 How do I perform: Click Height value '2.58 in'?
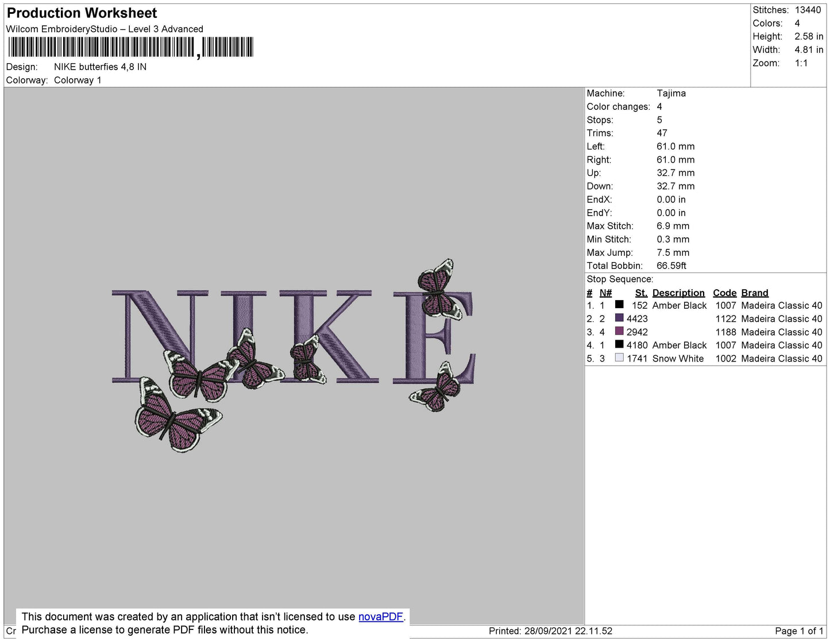point(809,36)
